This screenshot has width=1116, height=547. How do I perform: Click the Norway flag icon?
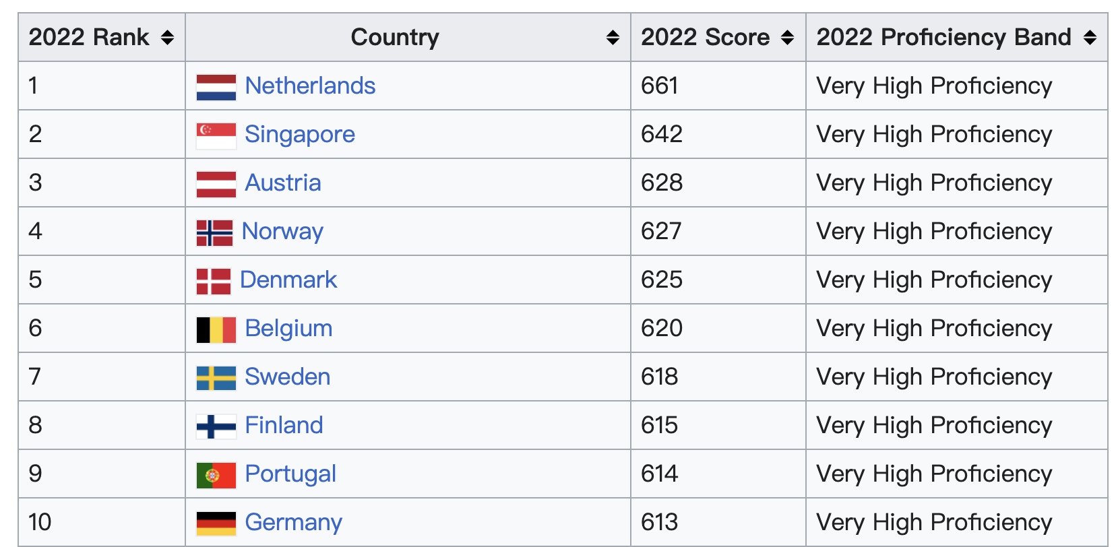tap(214, 232)
